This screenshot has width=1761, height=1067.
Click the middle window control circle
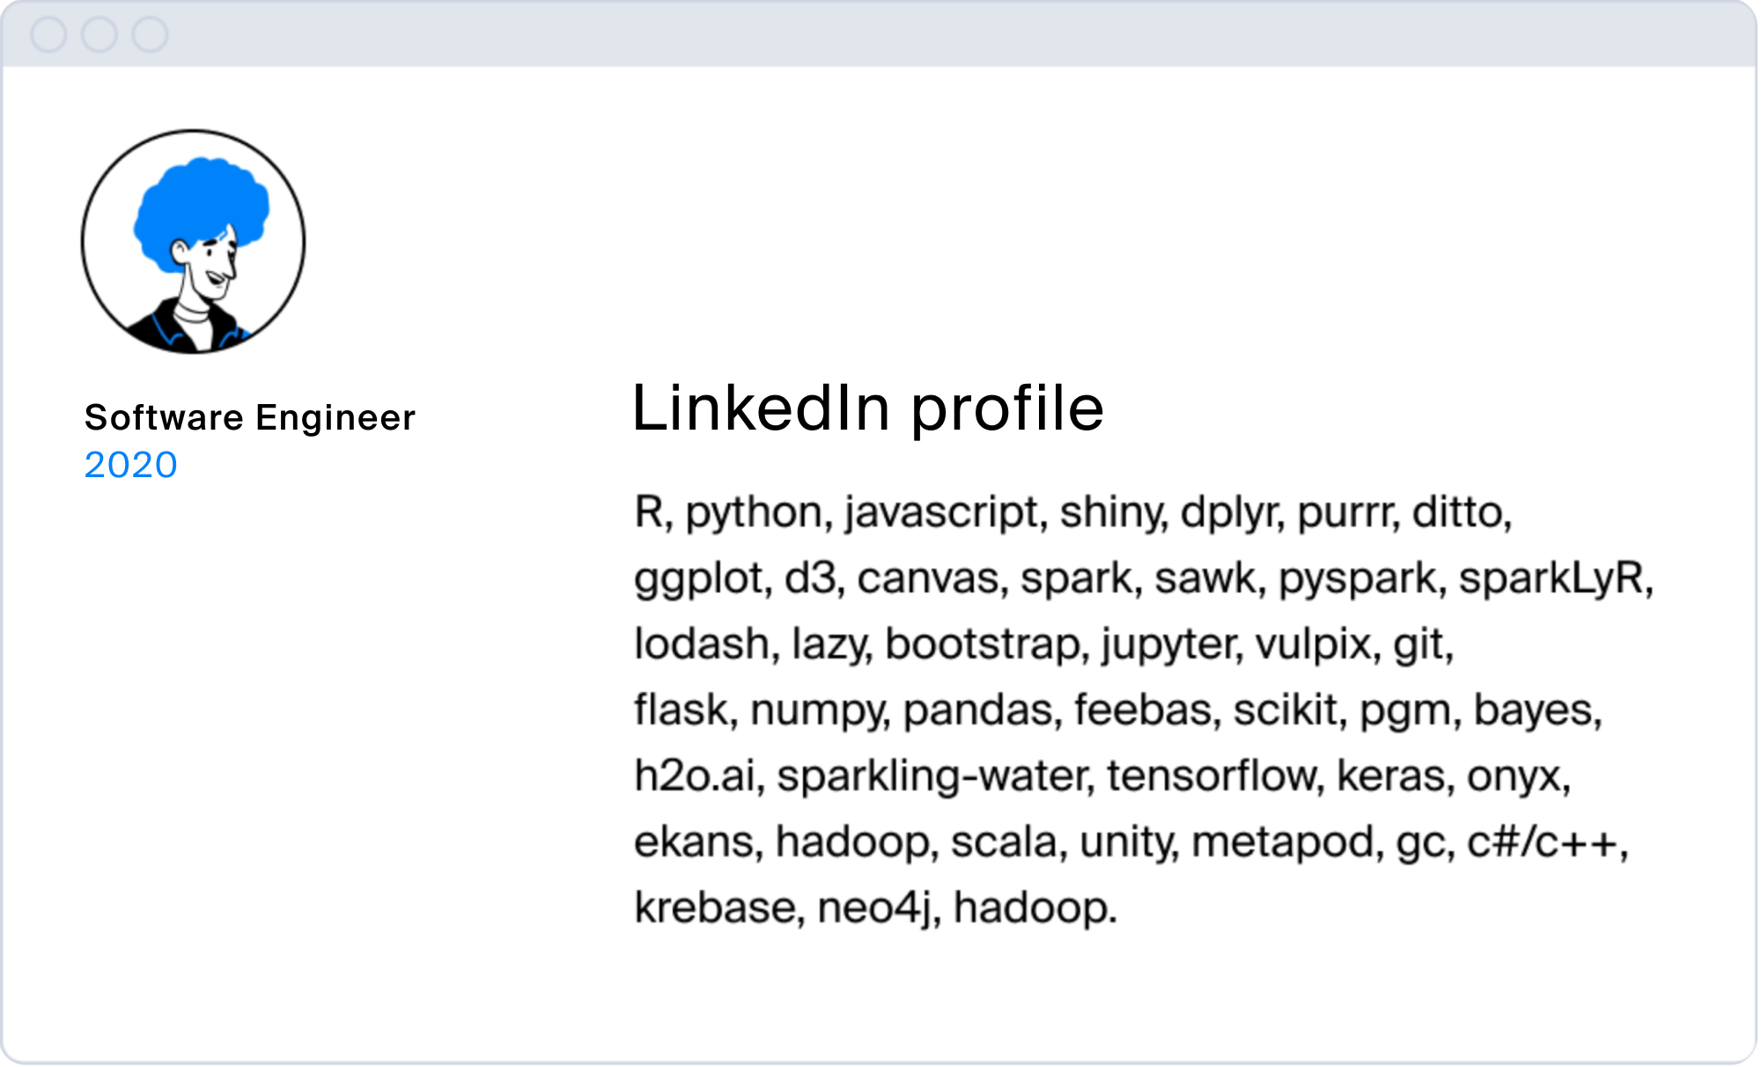coord(99,34)
